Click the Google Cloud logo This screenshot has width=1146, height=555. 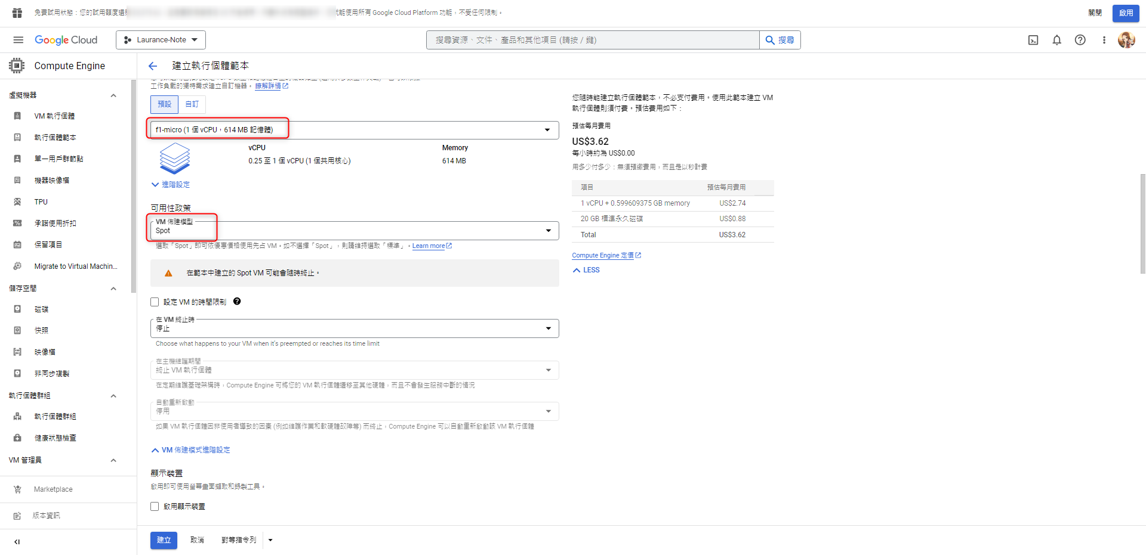[66, 40]
